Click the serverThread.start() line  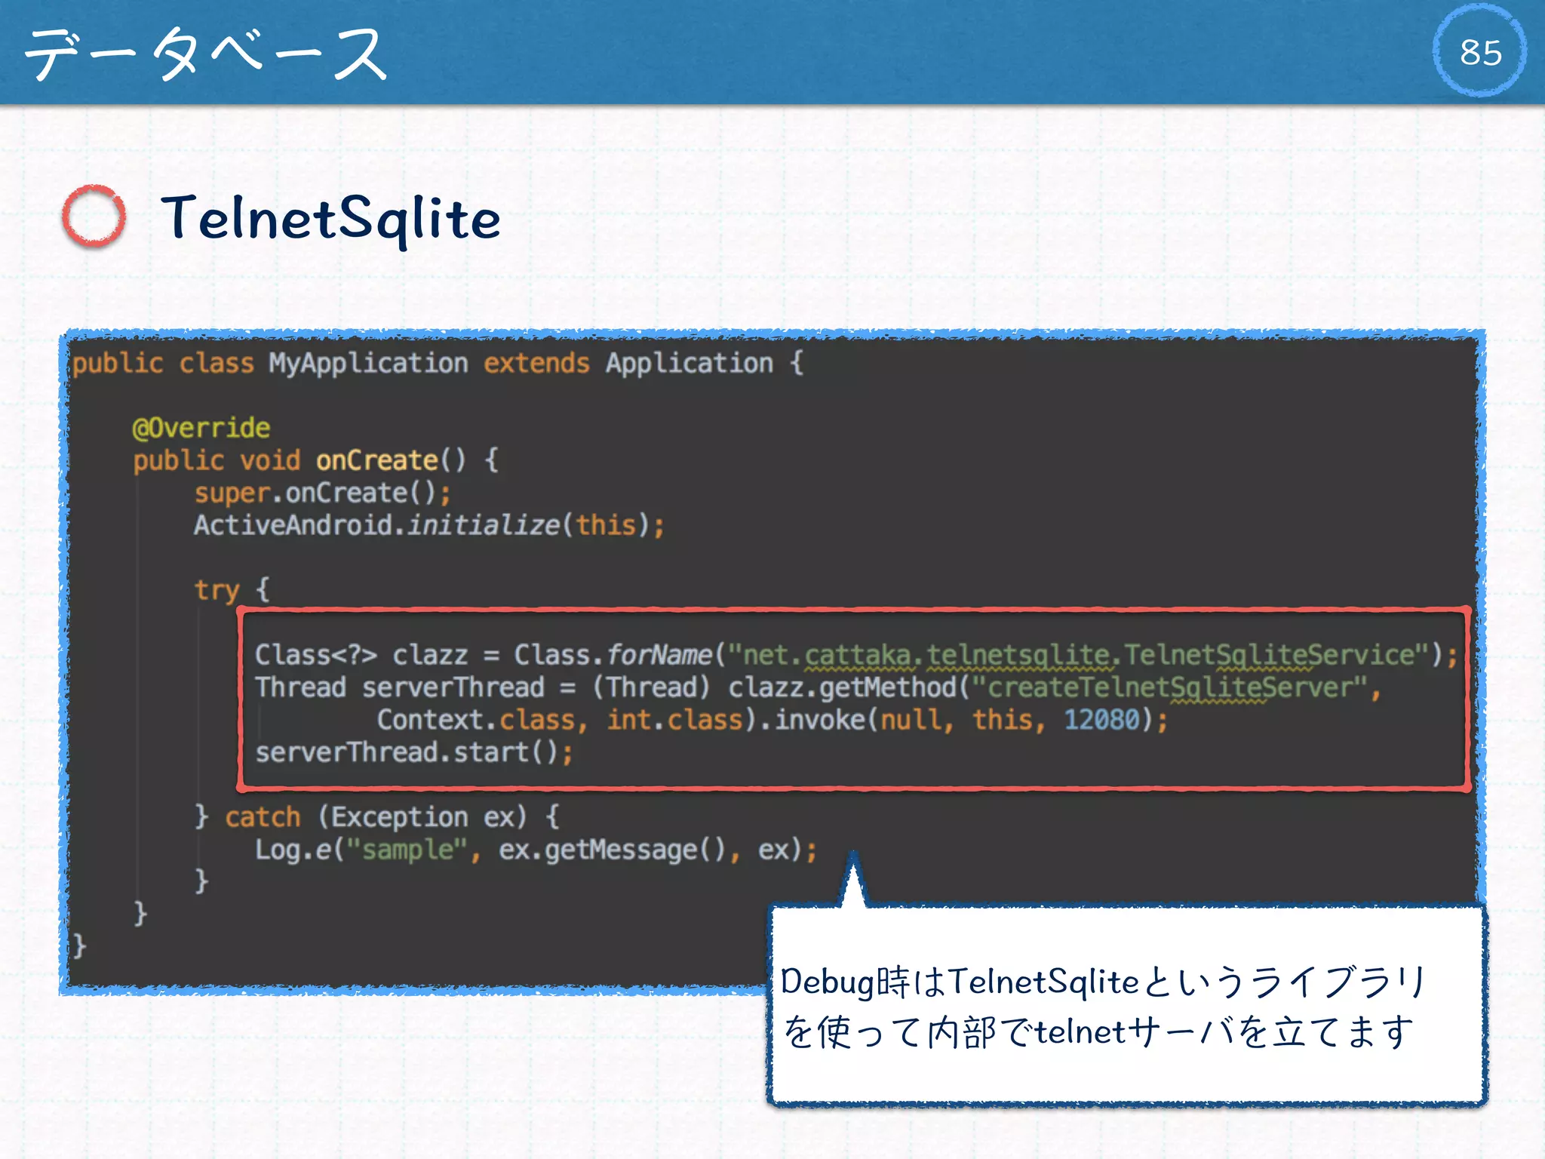(x=413, y=752)
